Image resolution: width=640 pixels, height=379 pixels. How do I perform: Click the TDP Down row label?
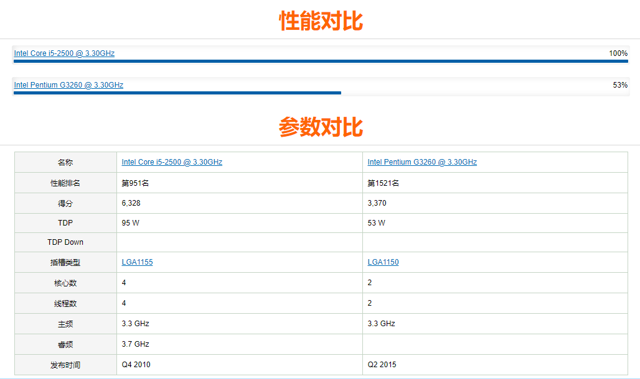(65, 242)
